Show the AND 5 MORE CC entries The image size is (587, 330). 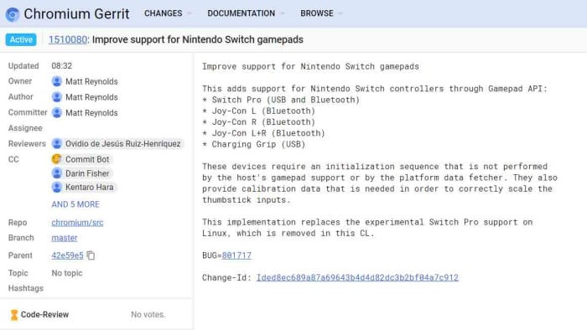pos(75,204)
